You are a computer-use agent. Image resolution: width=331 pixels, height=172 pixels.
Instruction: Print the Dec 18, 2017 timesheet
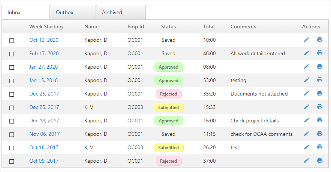pyautogui.click(x=320, y=120)
